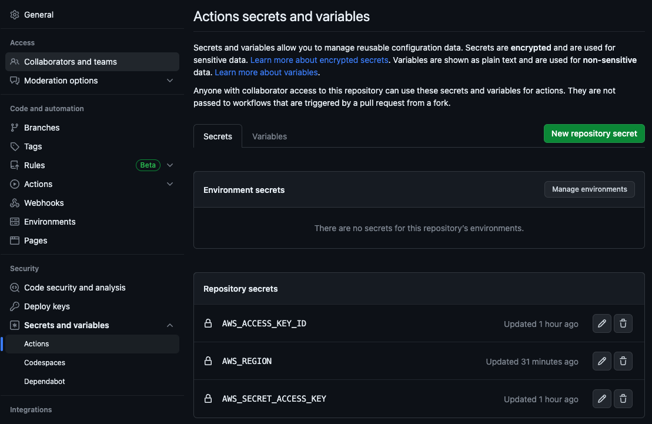
Task: Switch to the Variables tab
Action: [x=269, y=136]
